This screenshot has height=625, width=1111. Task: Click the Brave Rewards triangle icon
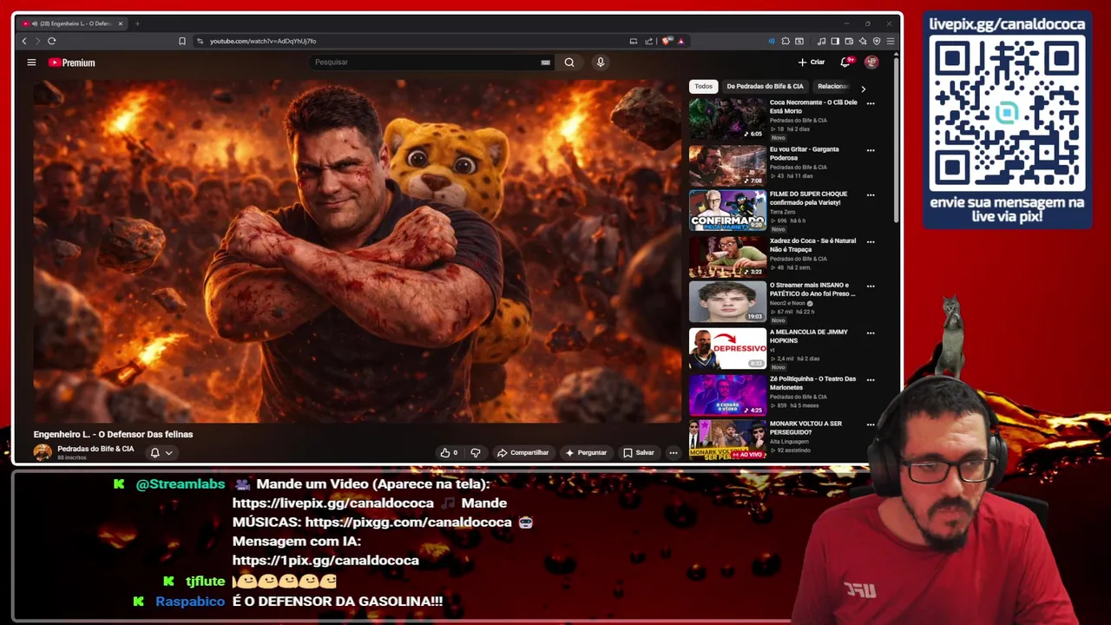680,41
